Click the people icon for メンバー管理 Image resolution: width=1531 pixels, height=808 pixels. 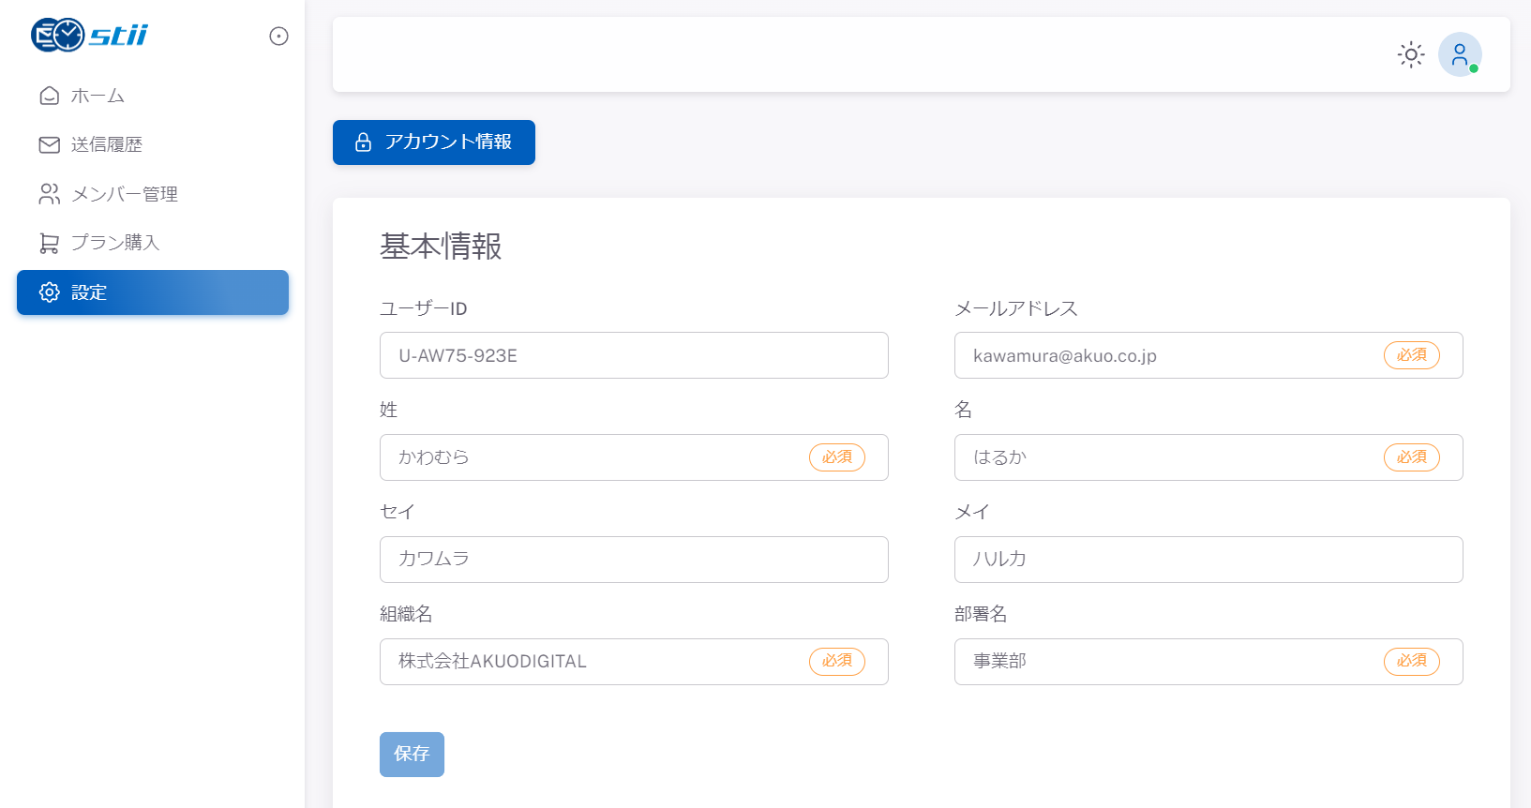[50, 194]
